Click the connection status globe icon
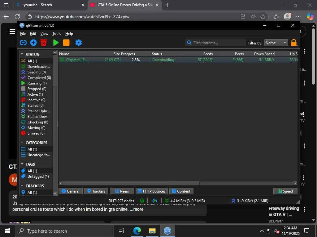Image resolution: width=317 pixels, height=237 pixels. coord(142,201)
